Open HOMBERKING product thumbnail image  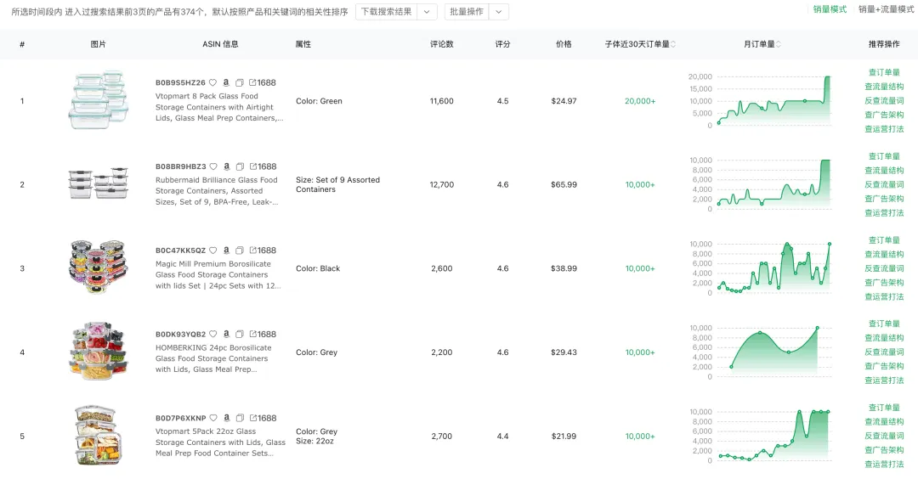tap(98, 352)
